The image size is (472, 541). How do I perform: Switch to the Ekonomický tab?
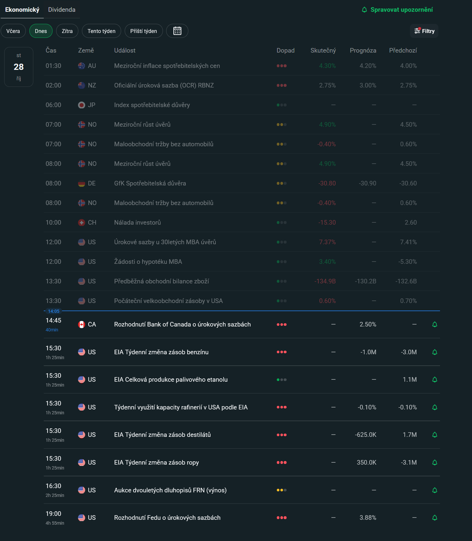tap(22, 10)
